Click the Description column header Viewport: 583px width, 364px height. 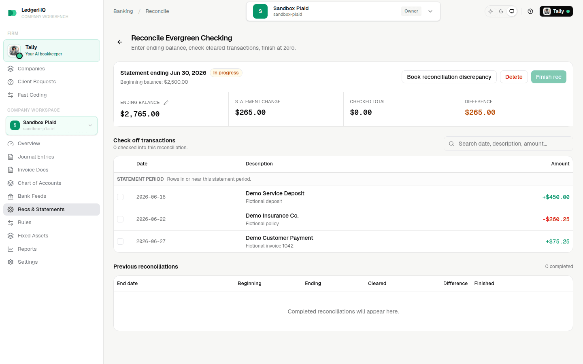259,164
